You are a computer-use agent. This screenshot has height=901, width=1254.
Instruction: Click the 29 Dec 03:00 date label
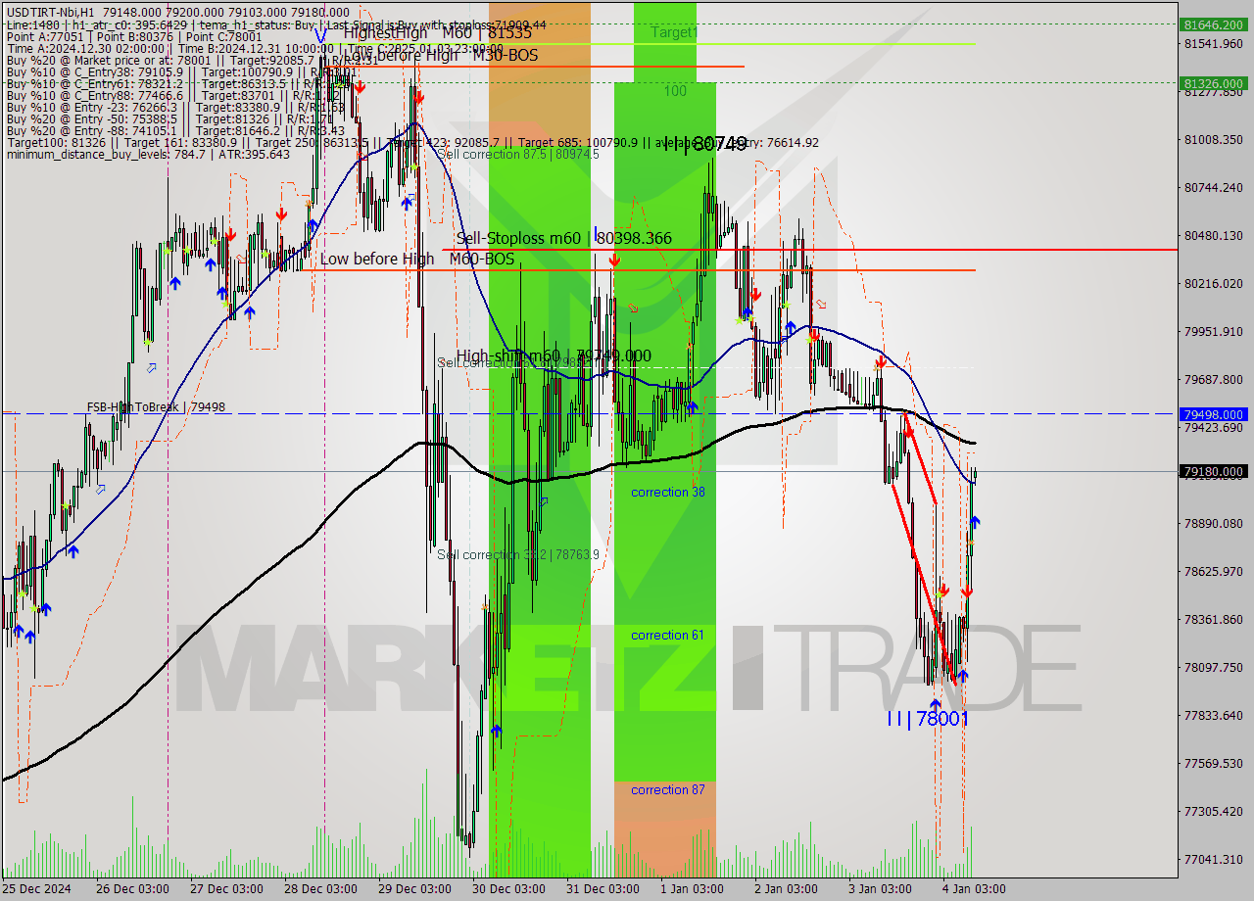[x=415, y=889]
